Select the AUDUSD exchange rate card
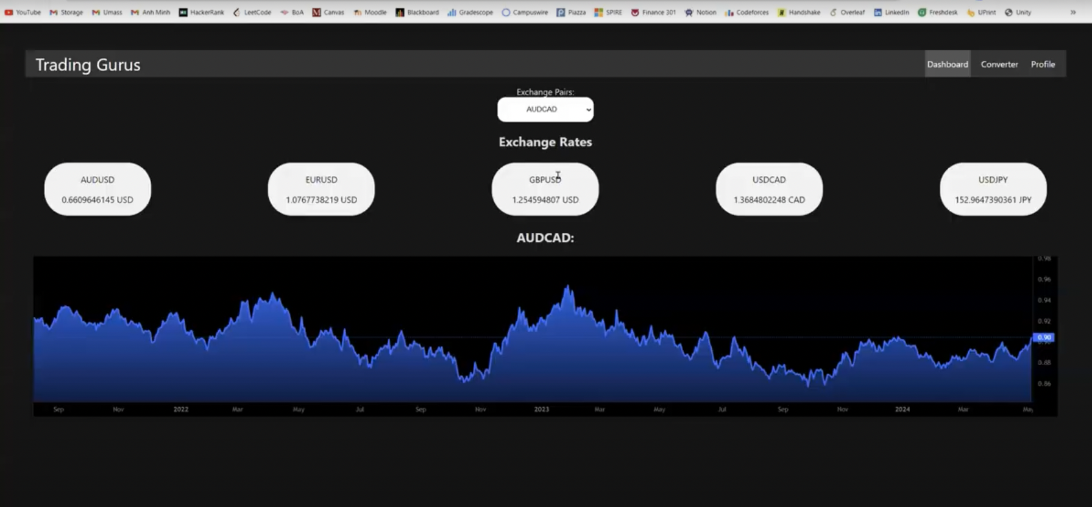The width and height of the screenshot is (1092, 507). pyautogui.click(x=97, y=189)
